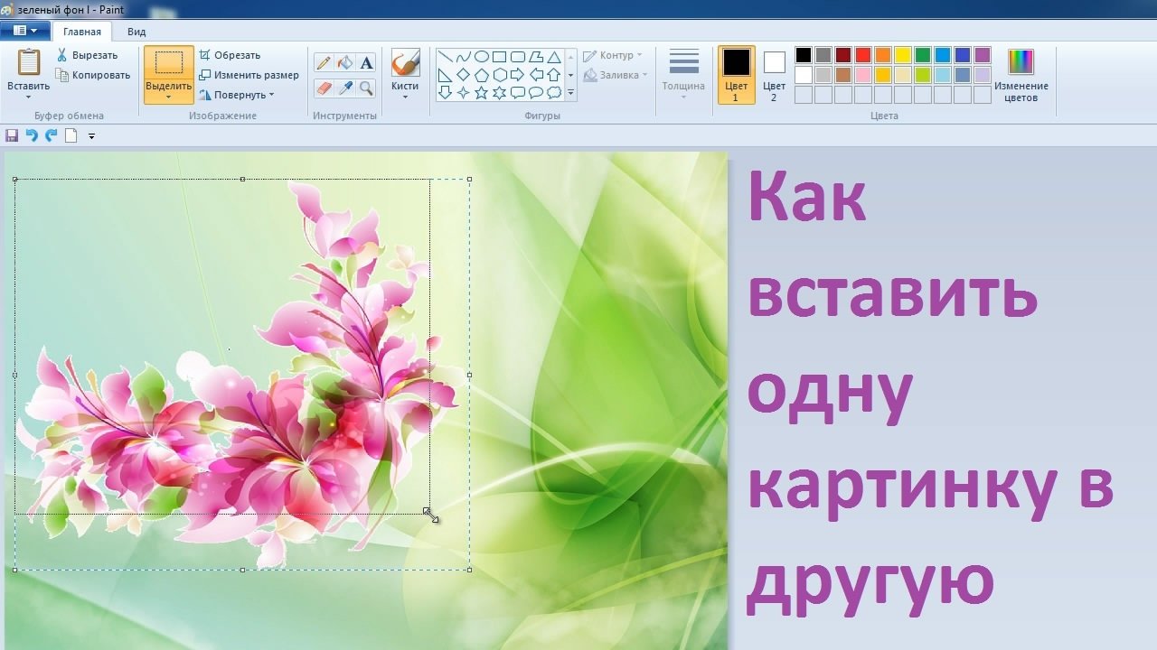Activate the Цвет 1 color selector
Image resolution: width=1157 pixels, height=650 pixels.
click(x=736, y=75)
